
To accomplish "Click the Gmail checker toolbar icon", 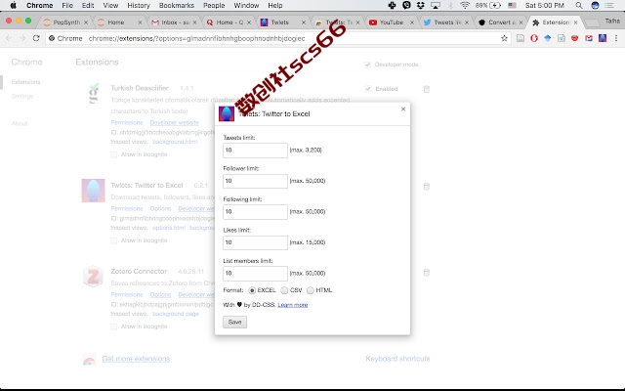I will click(x=589, y=38).
